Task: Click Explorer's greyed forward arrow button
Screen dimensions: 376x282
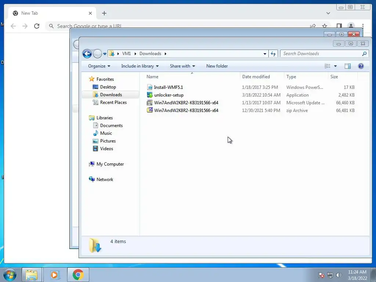Action: coord(97,54)
